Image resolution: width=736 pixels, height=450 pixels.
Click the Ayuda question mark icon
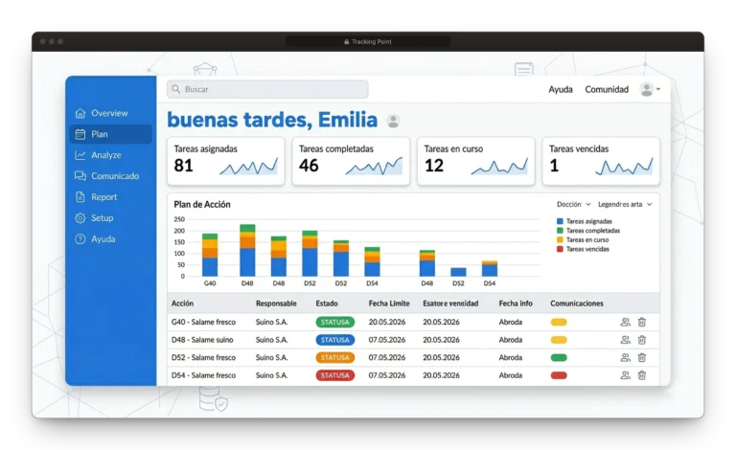pyautogui.click(x=80, y=239)
